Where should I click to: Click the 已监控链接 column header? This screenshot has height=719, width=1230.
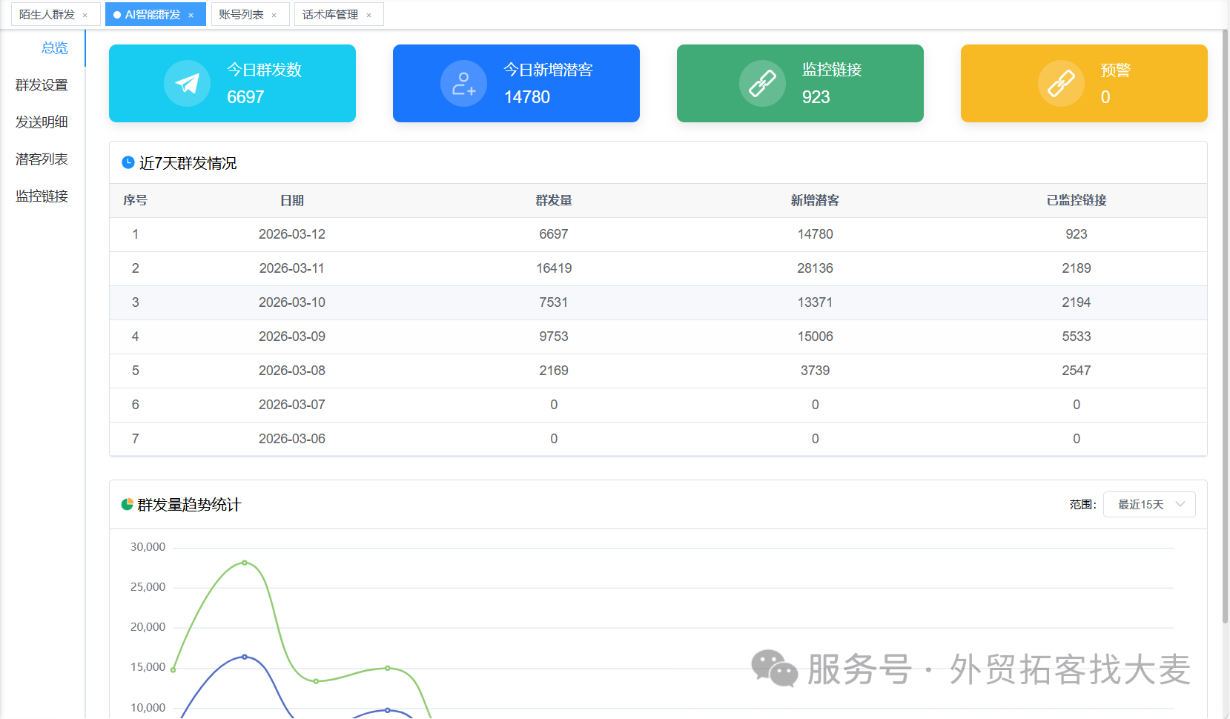[1077, 200]
